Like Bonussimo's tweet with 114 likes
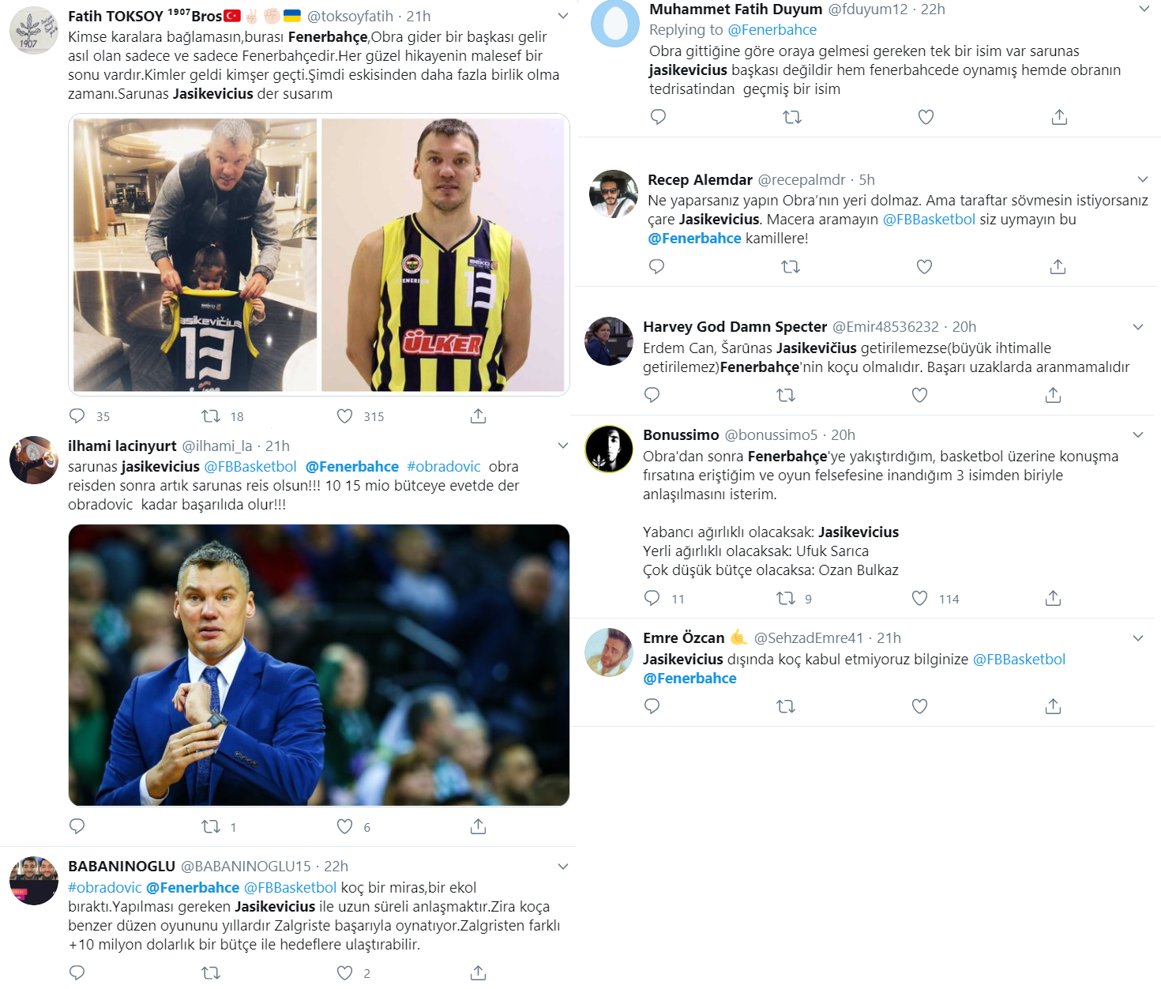 click(919, 598)
